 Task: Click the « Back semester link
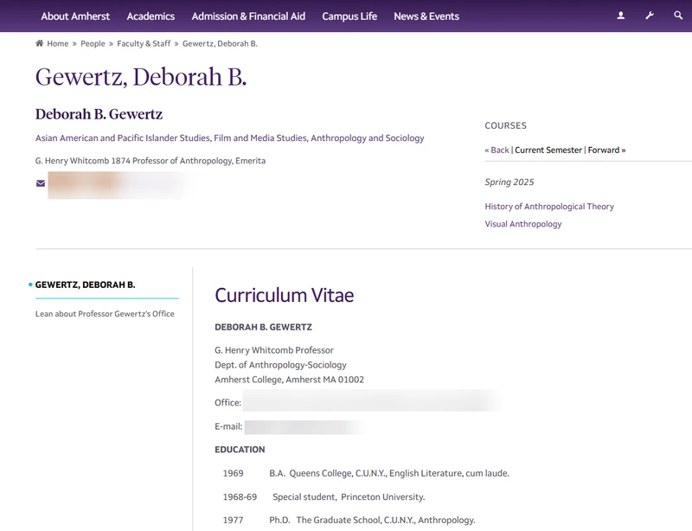[x=497, y=150]
